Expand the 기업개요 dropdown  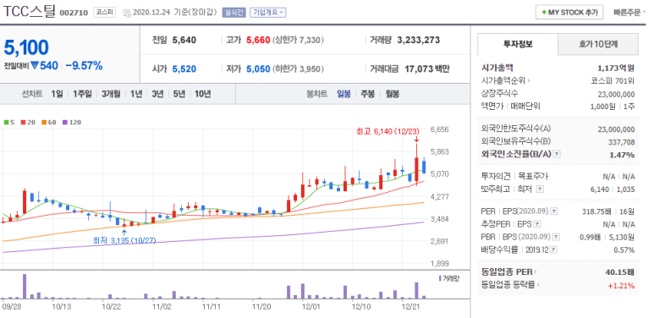coord(267,13)
